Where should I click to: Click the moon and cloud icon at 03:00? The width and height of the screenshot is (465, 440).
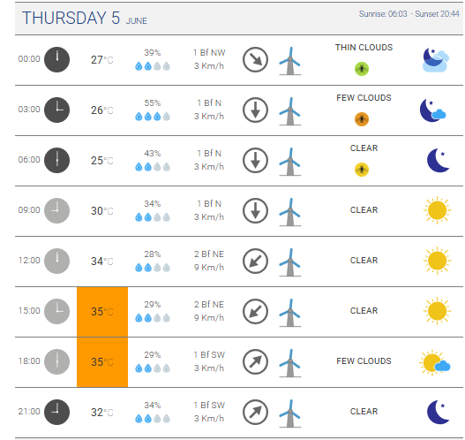point(433,110)
